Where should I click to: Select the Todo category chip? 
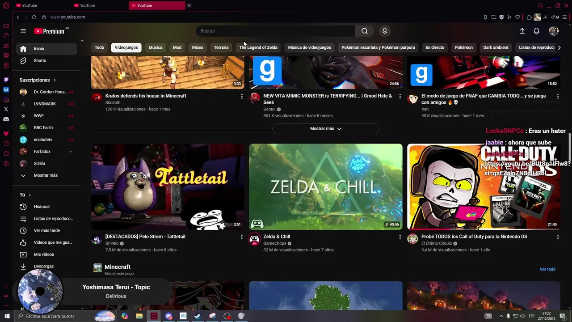[x=99, y=47]
